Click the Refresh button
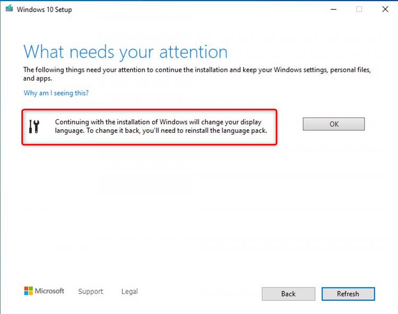The width and height of the screenshot is (398, 314). click(348, 294)
